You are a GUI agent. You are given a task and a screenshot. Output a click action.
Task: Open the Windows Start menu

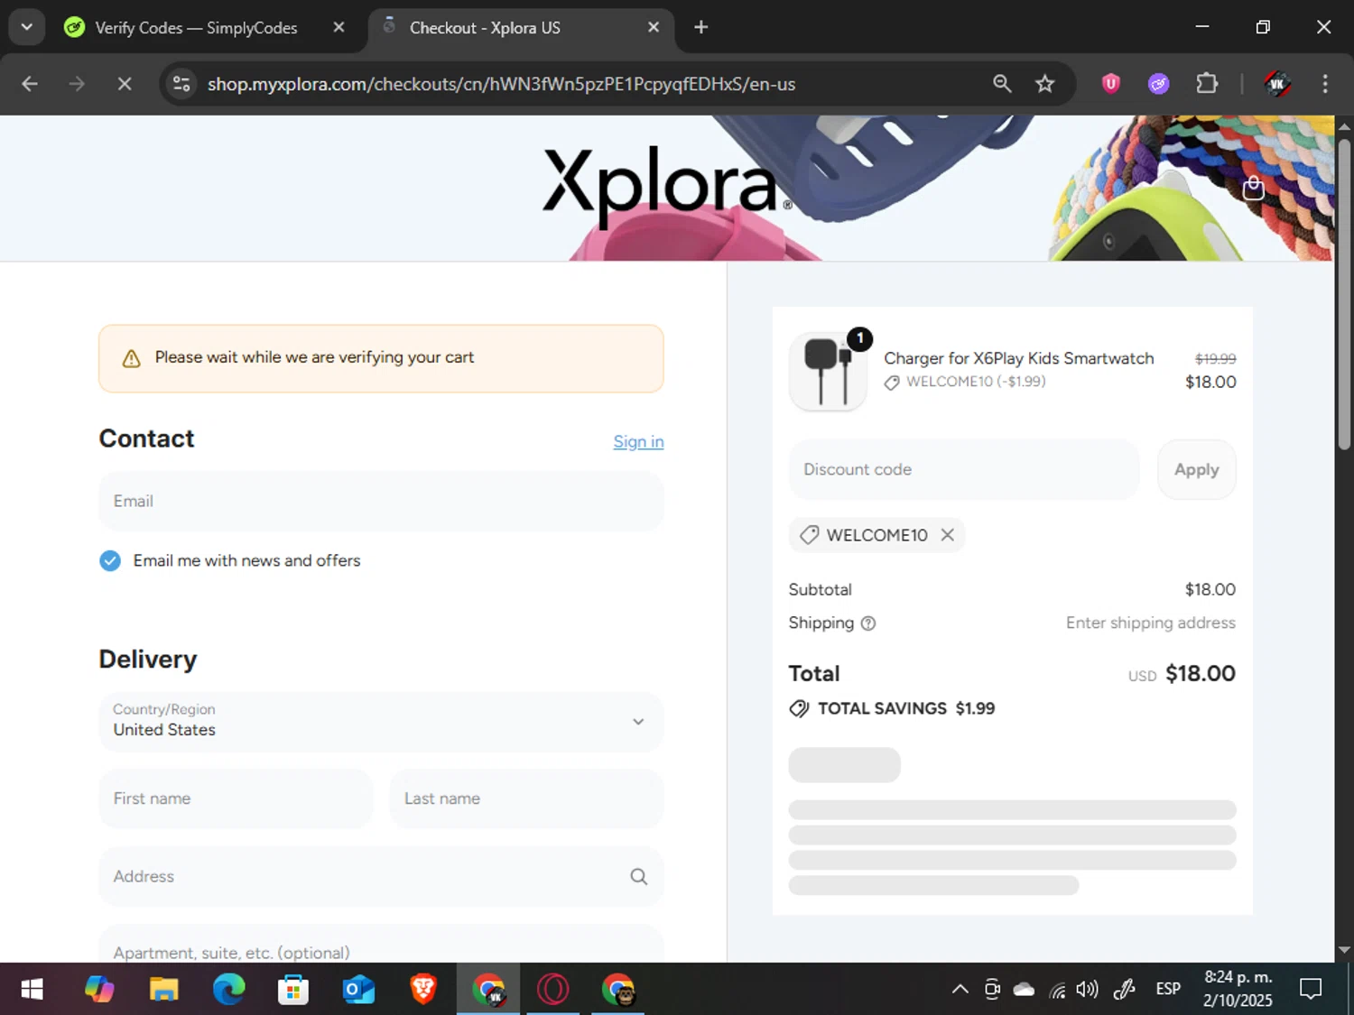click(32, 990)
